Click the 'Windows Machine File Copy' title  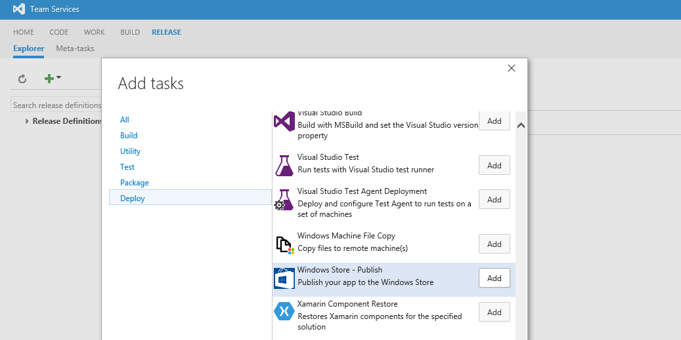coord(346,236)
